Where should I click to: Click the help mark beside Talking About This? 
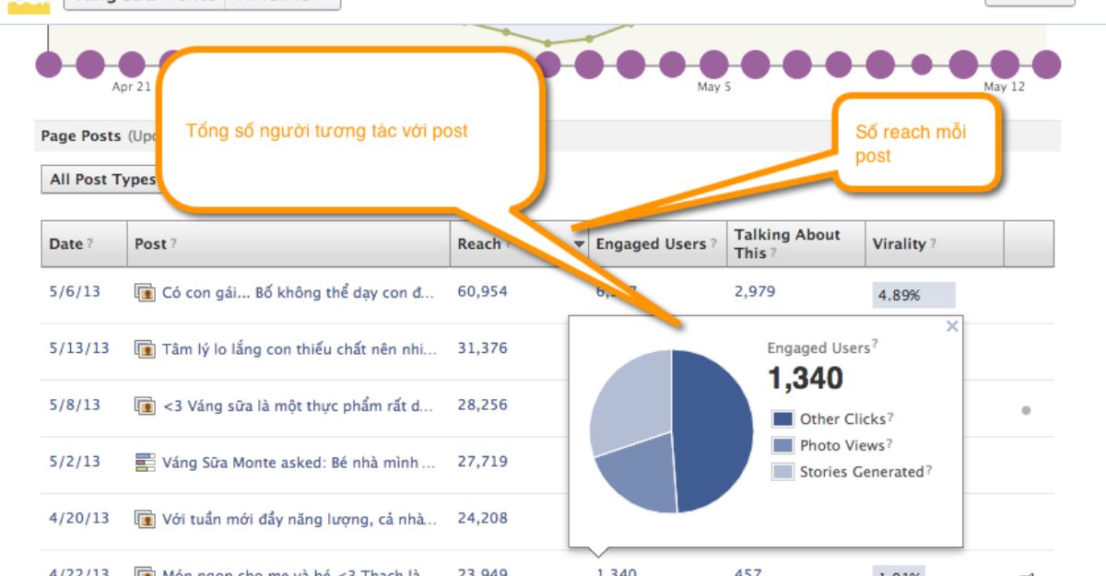pyautogui.click(x=772, y=253)
